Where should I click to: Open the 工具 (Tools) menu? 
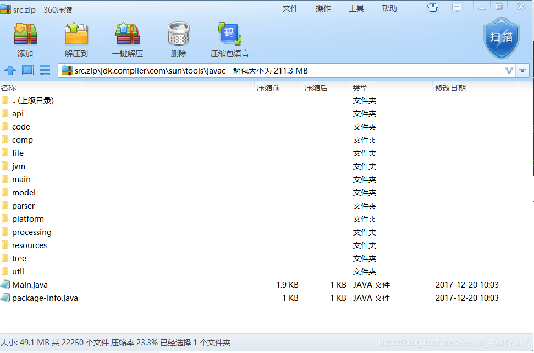coord(356,8)
